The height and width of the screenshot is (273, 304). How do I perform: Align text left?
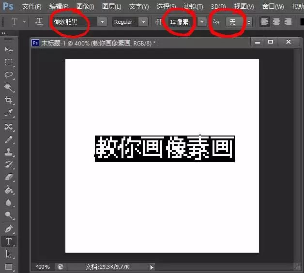(264, 21)
